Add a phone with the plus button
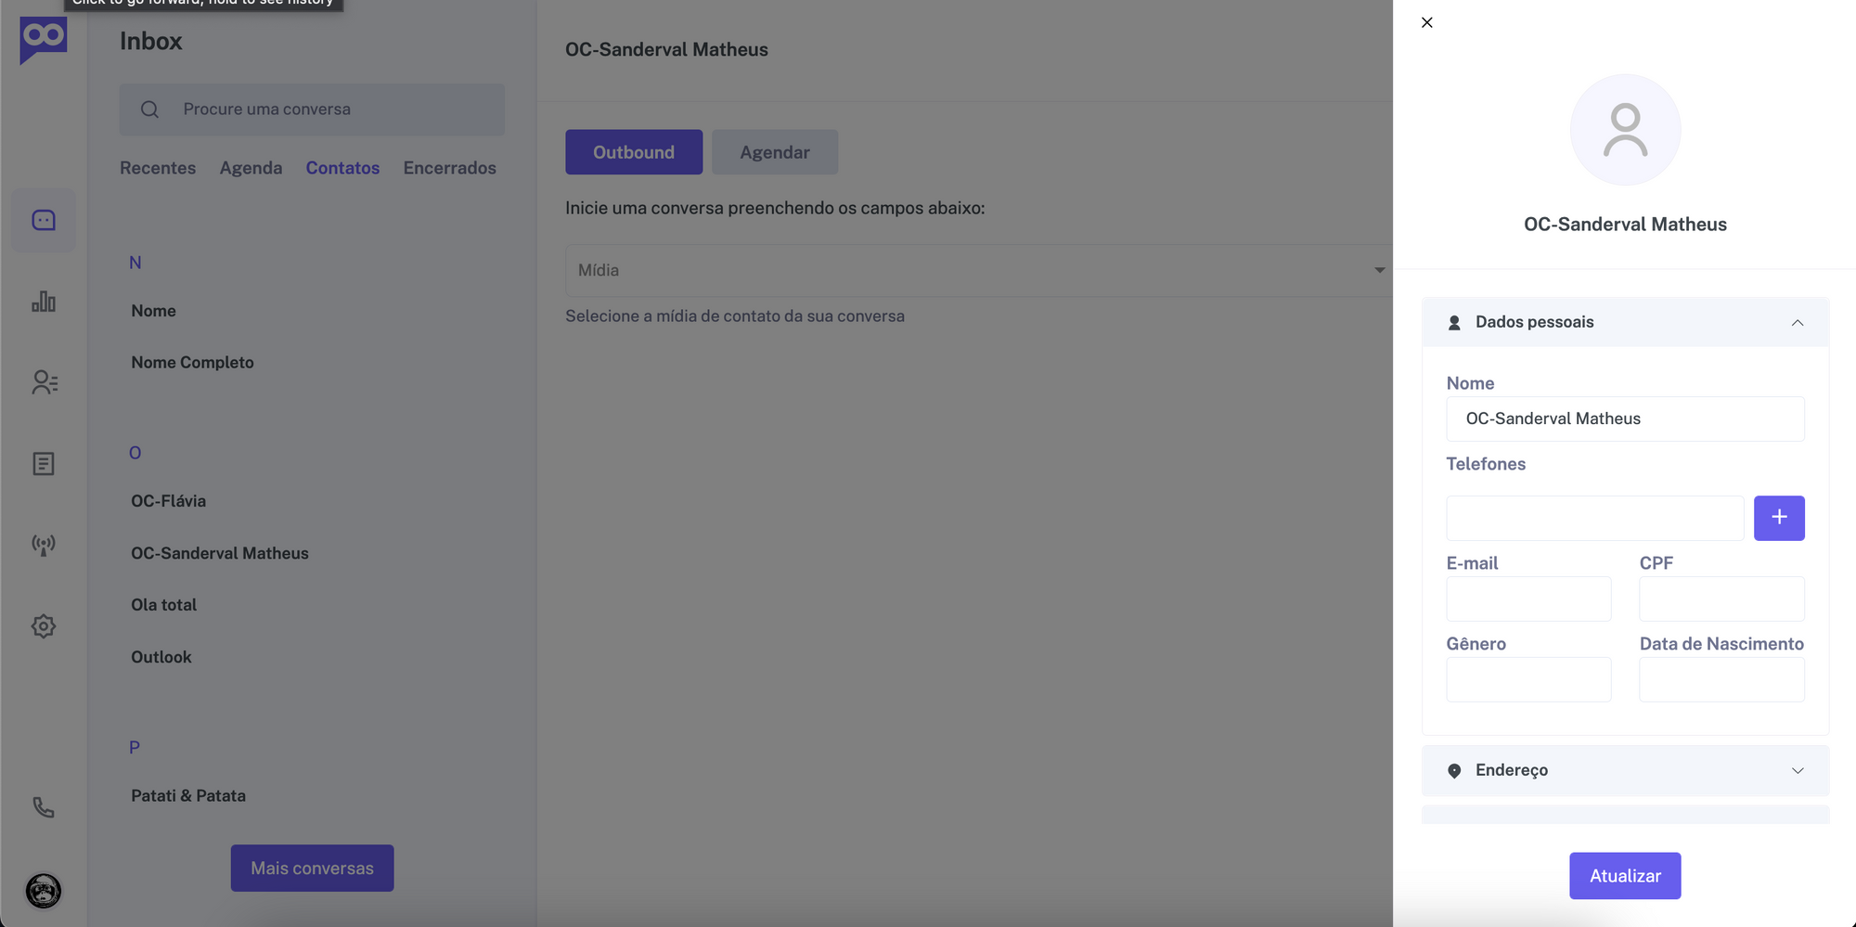The image size is (1856, 927). click(1779, 518)
